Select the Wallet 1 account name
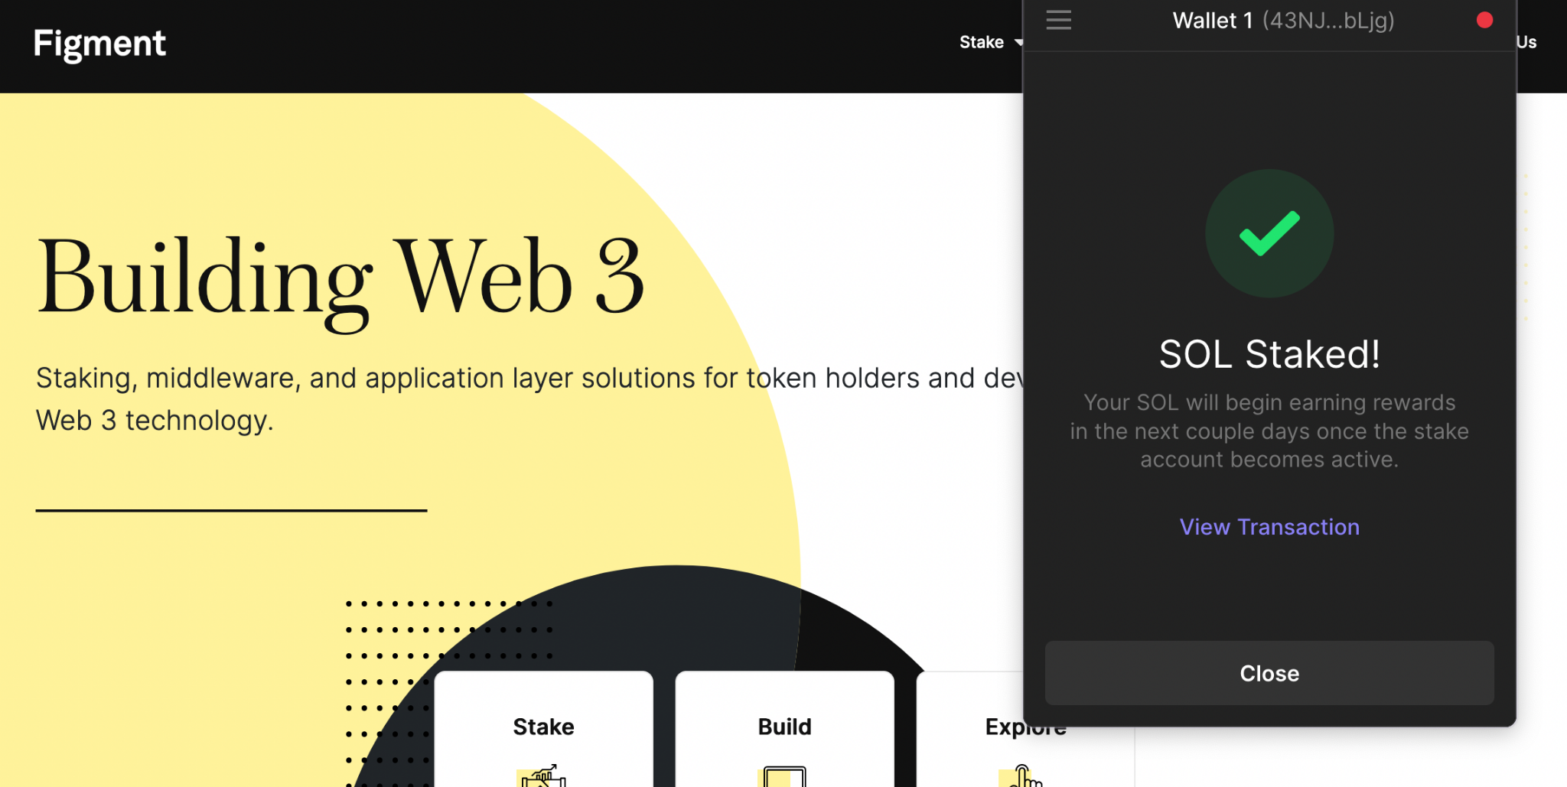The height and width of the screenshot is (787, 1567). click(1213, 21)
